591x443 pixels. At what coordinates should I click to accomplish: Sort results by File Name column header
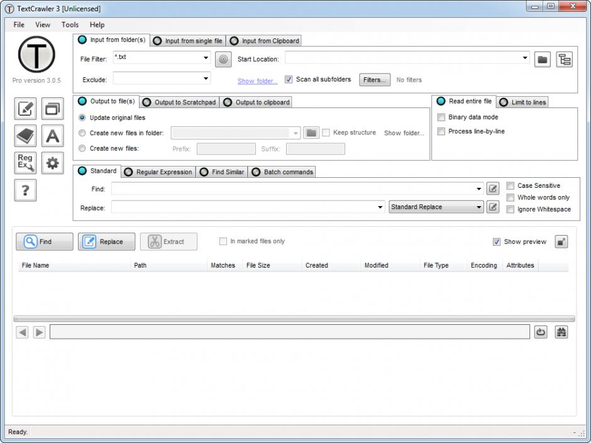pos(74,265)
